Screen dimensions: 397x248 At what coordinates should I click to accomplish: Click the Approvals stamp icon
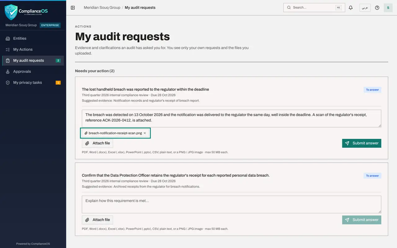pos(8,71)
